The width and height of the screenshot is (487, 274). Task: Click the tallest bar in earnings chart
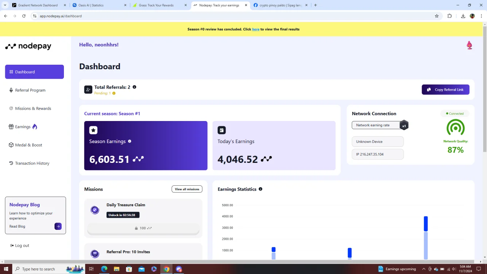[426, 238]
